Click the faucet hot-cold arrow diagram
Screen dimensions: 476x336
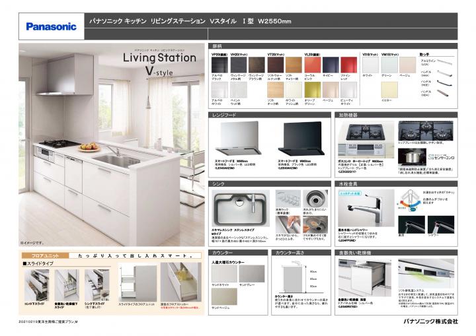coord(409,201)
